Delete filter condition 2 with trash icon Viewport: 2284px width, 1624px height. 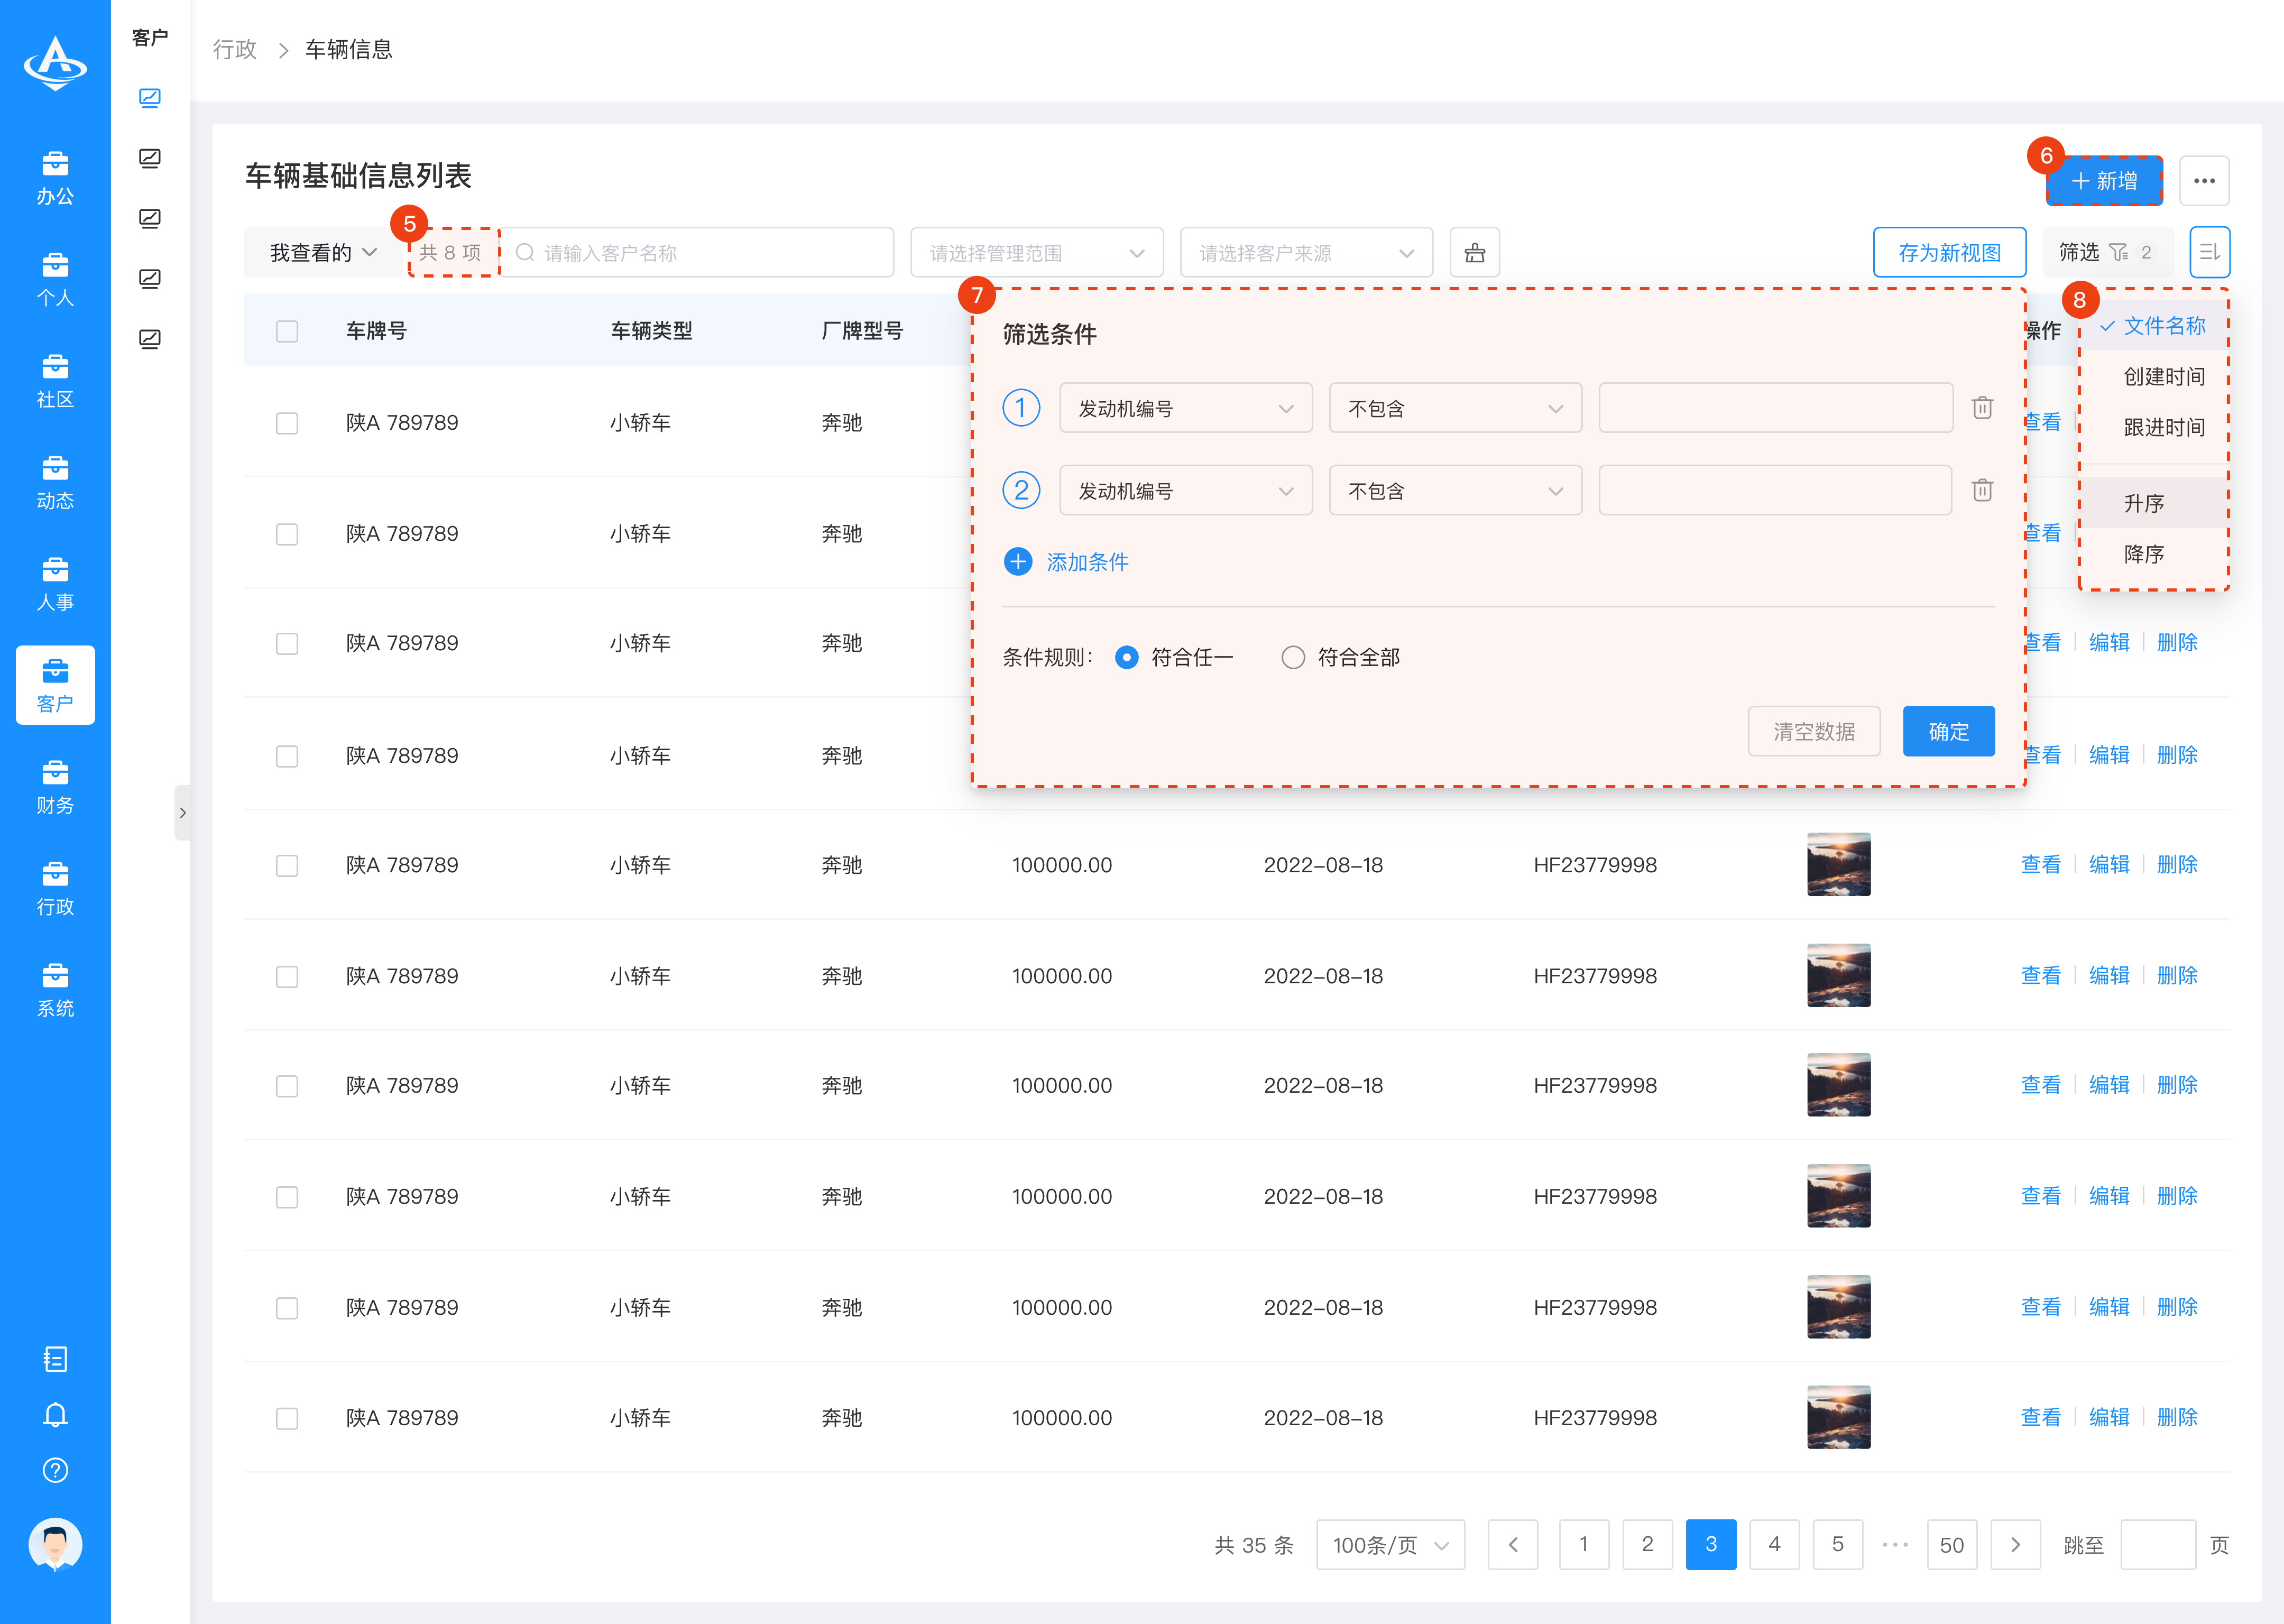click(1982, 490)
